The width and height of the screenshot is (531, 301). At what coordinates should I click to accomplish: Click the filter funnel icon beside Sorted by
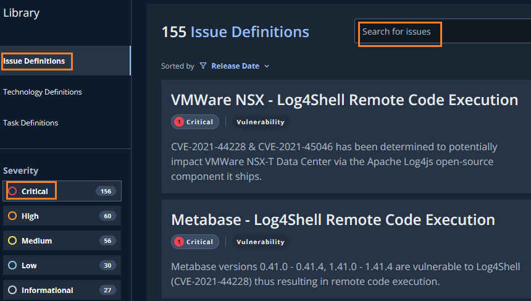click(x=203, y=66)
